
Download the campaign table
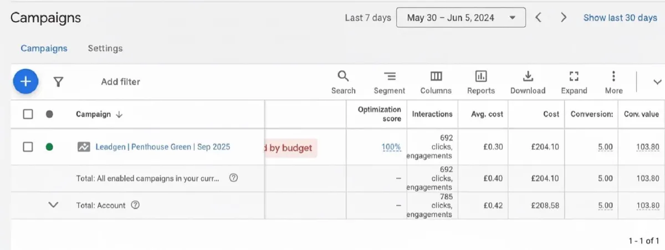pyautogui.click(x=528, y=81)
